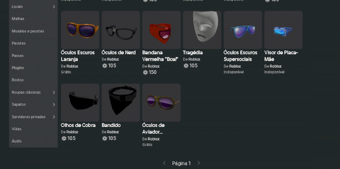
Task: Select Vídeo in the sidebar
Action: 17,129
